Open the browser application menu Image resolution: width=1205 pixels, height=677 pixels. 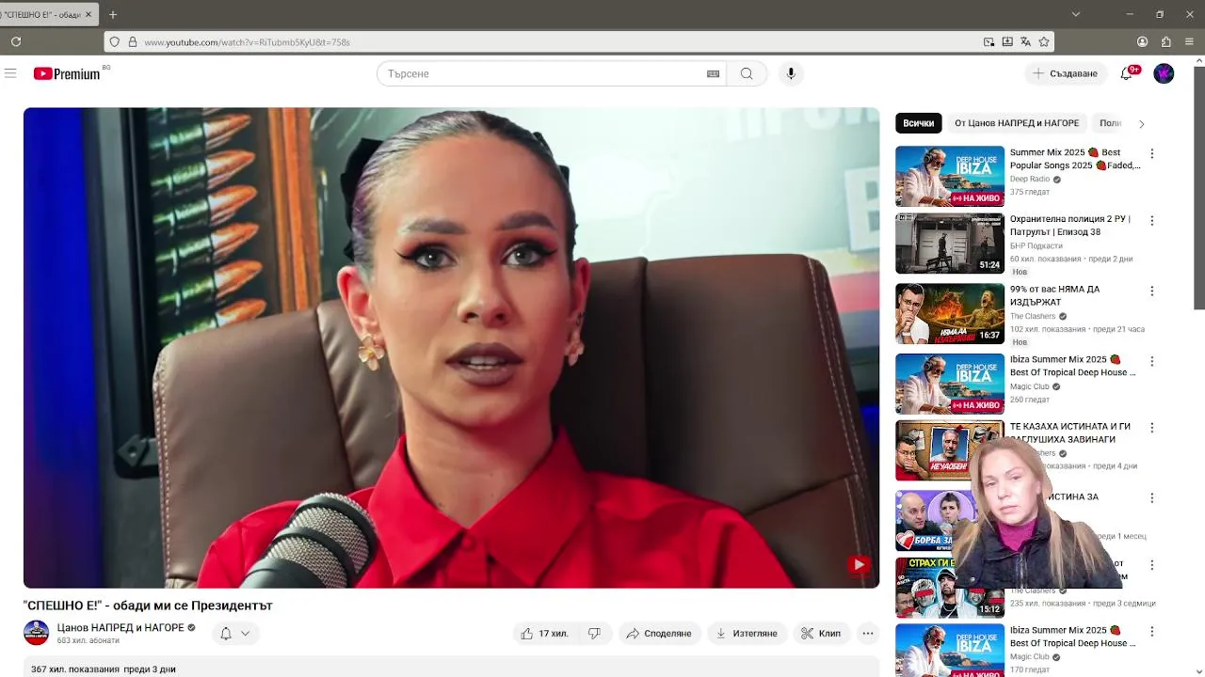coord(1190,41)
